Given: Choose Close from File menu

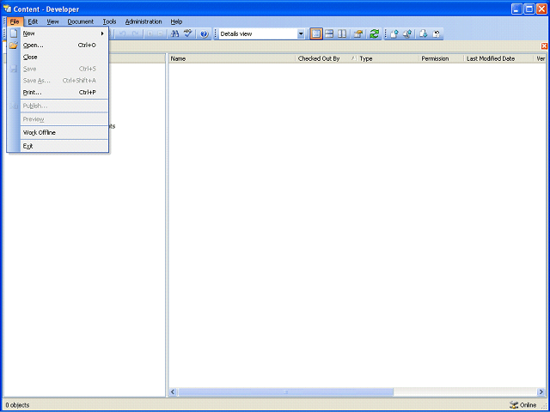Looking at the screenshot, I should click(58, 58).
